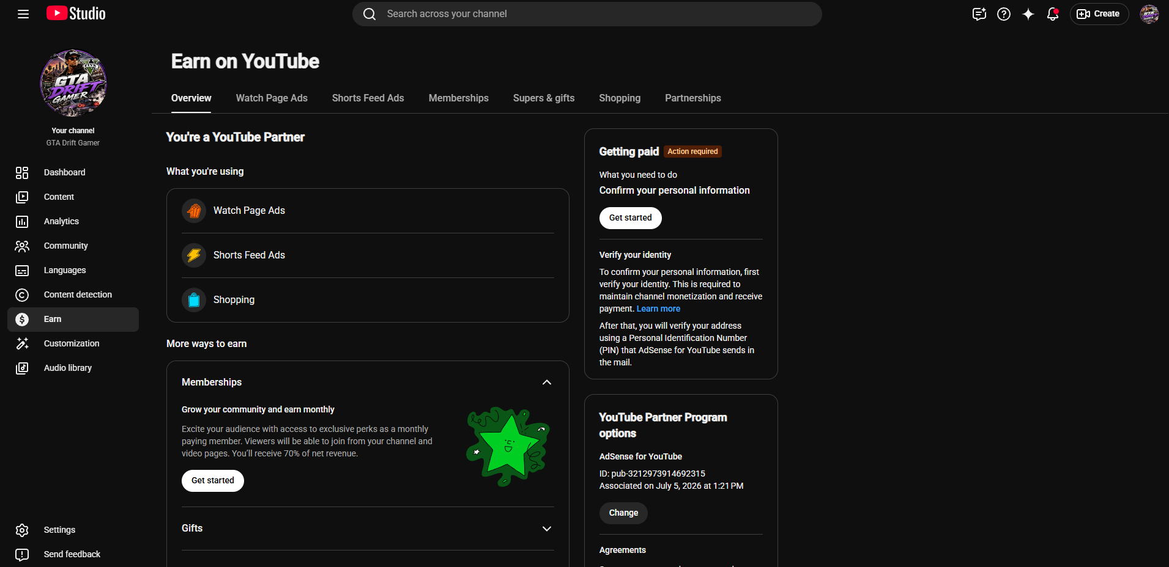Click the Earn dollar icon

pos(22,320)
